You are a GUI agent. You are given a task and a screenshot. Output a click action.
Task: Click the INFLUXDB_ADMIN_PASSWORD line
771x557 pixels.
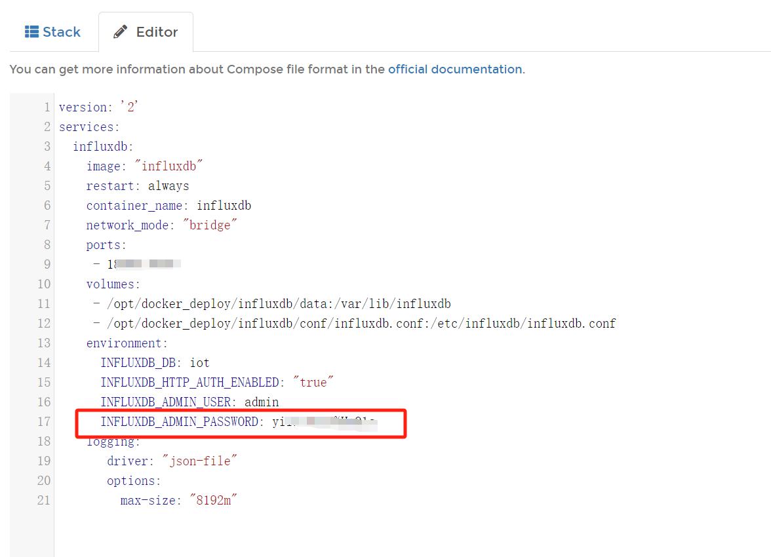(180, 421)
